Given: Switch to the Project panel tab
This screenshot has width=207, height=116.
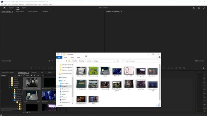Looking at the screenshot, I should (x=7, y=72).
